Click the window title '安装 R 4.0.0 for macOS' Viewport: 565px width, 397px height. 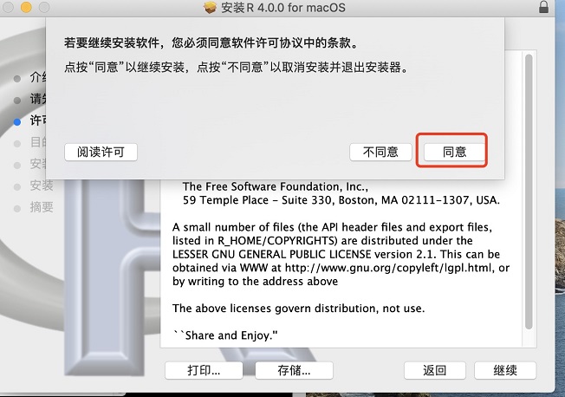pos(283,8)
